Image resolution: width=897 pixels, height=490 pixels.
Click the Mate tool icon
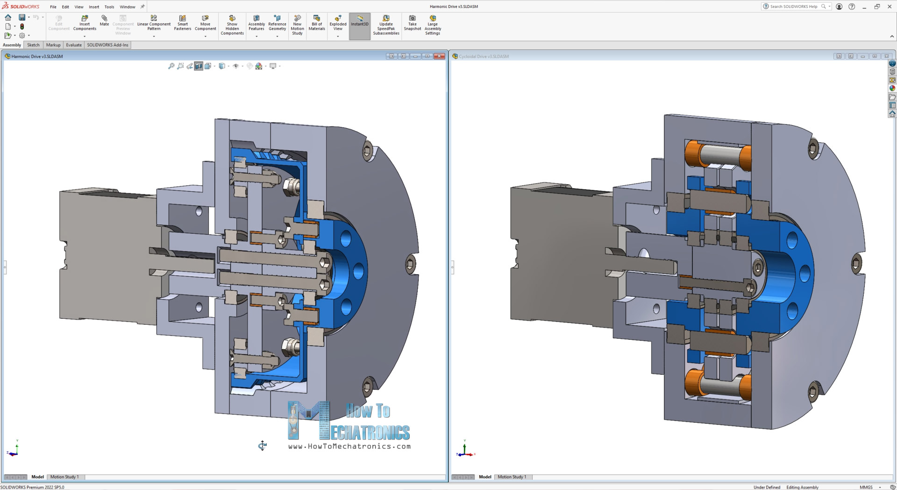[104, 19]
